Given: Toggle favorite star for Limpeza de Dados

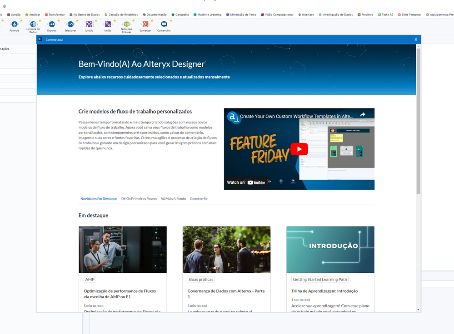Looking at the screenshot, I should (40, 20).
